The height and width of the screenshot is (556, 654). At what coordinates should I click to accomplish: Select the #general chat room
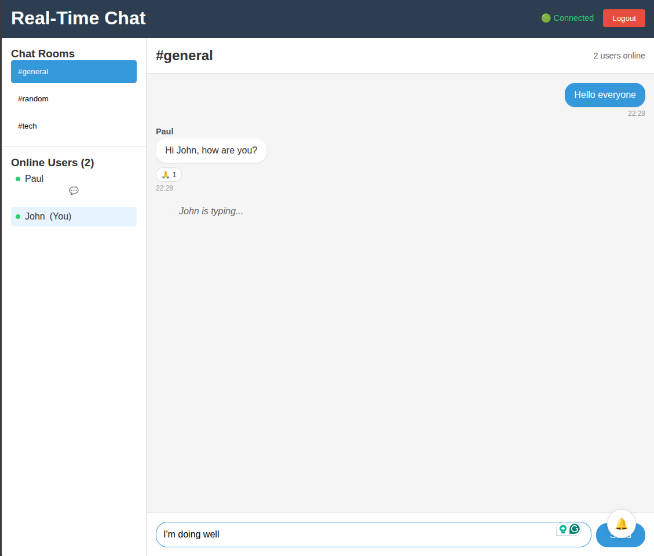click(74, 71)
